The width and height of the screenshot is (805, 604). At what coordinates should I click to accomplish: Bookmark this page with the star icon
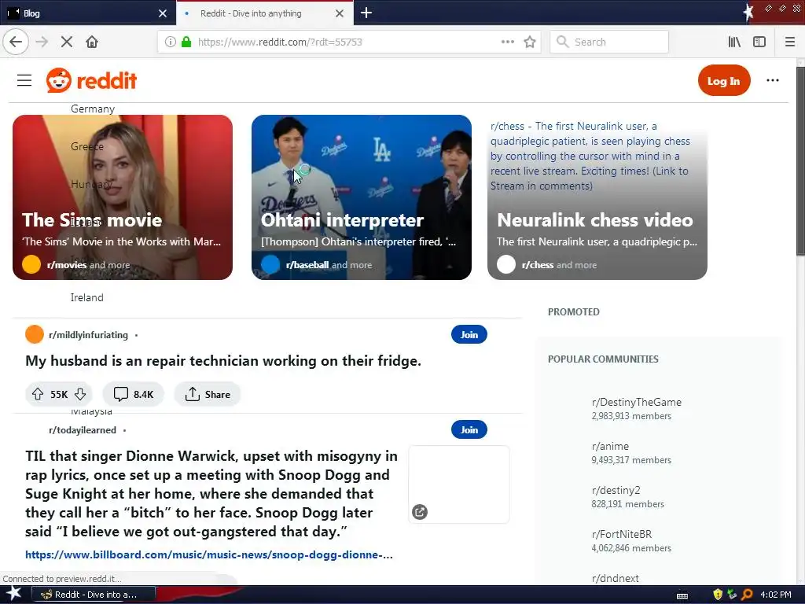tap(529, 42)
